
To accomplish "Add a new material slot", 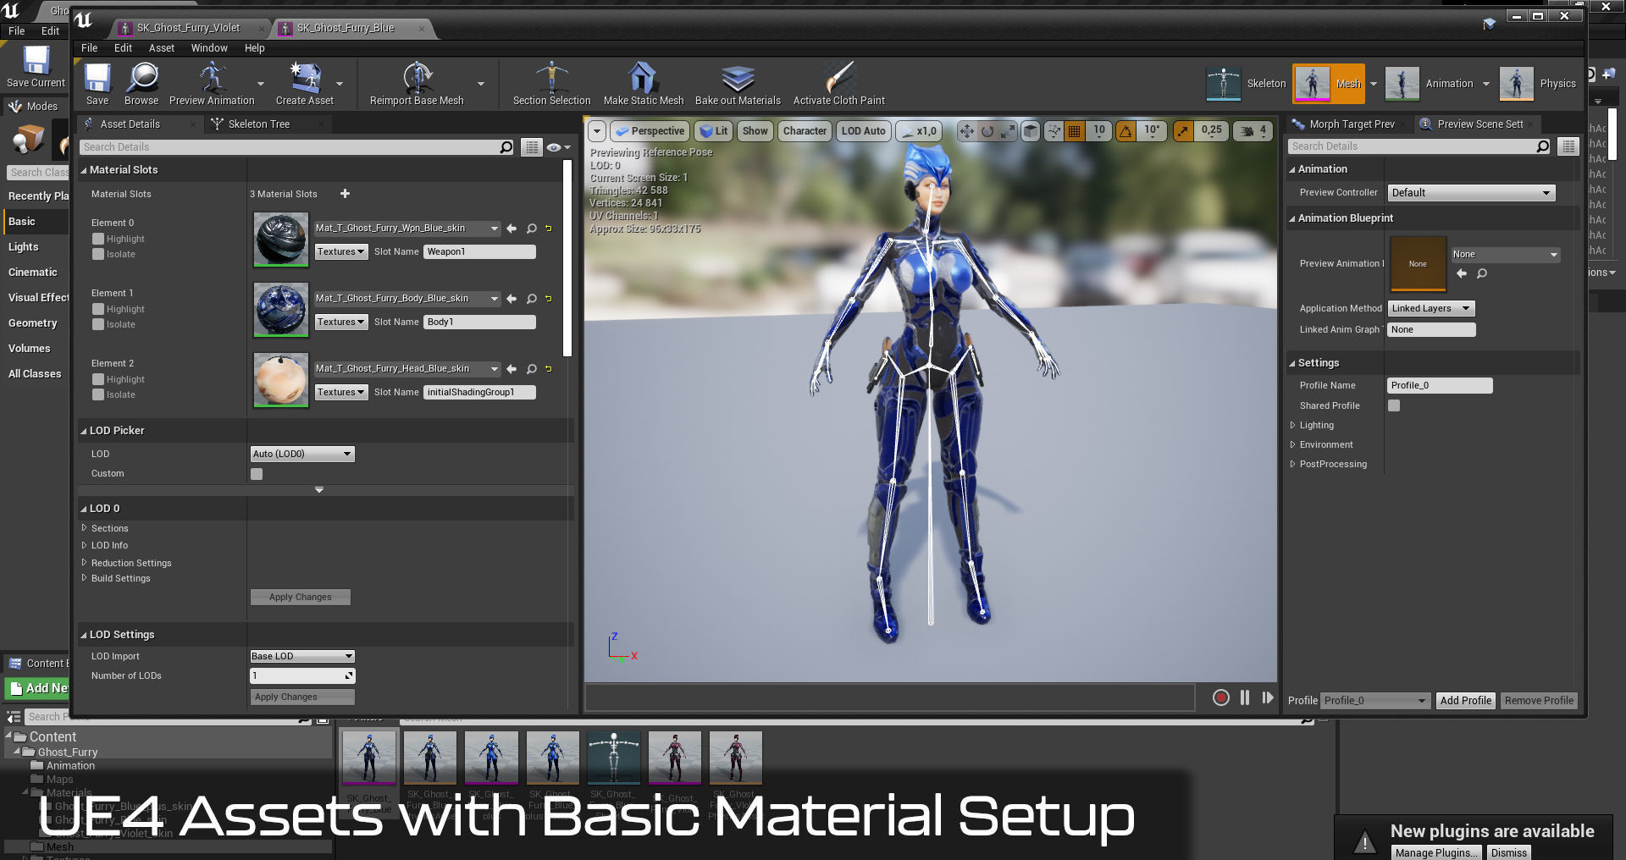I will (345, 194).
